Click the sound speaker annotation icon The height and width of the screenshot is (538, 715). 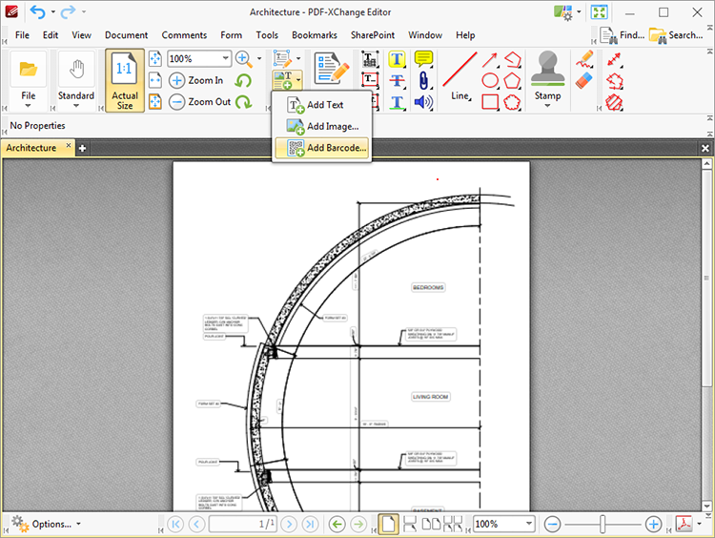coord(423,102)
